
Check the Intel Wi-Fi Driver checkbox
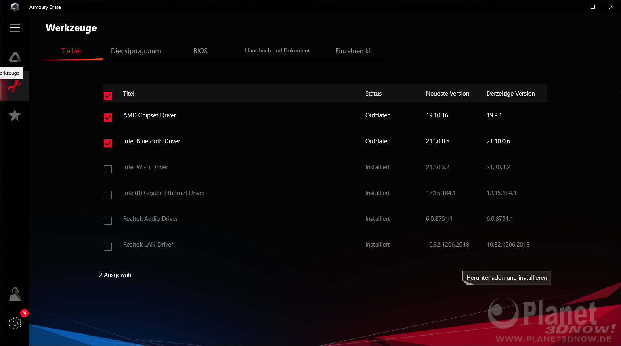[x=108, y=169]
